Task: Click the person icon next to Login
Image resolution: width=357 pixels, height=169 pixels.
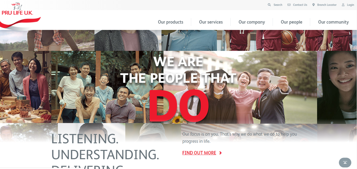Action: coord(343,5)
